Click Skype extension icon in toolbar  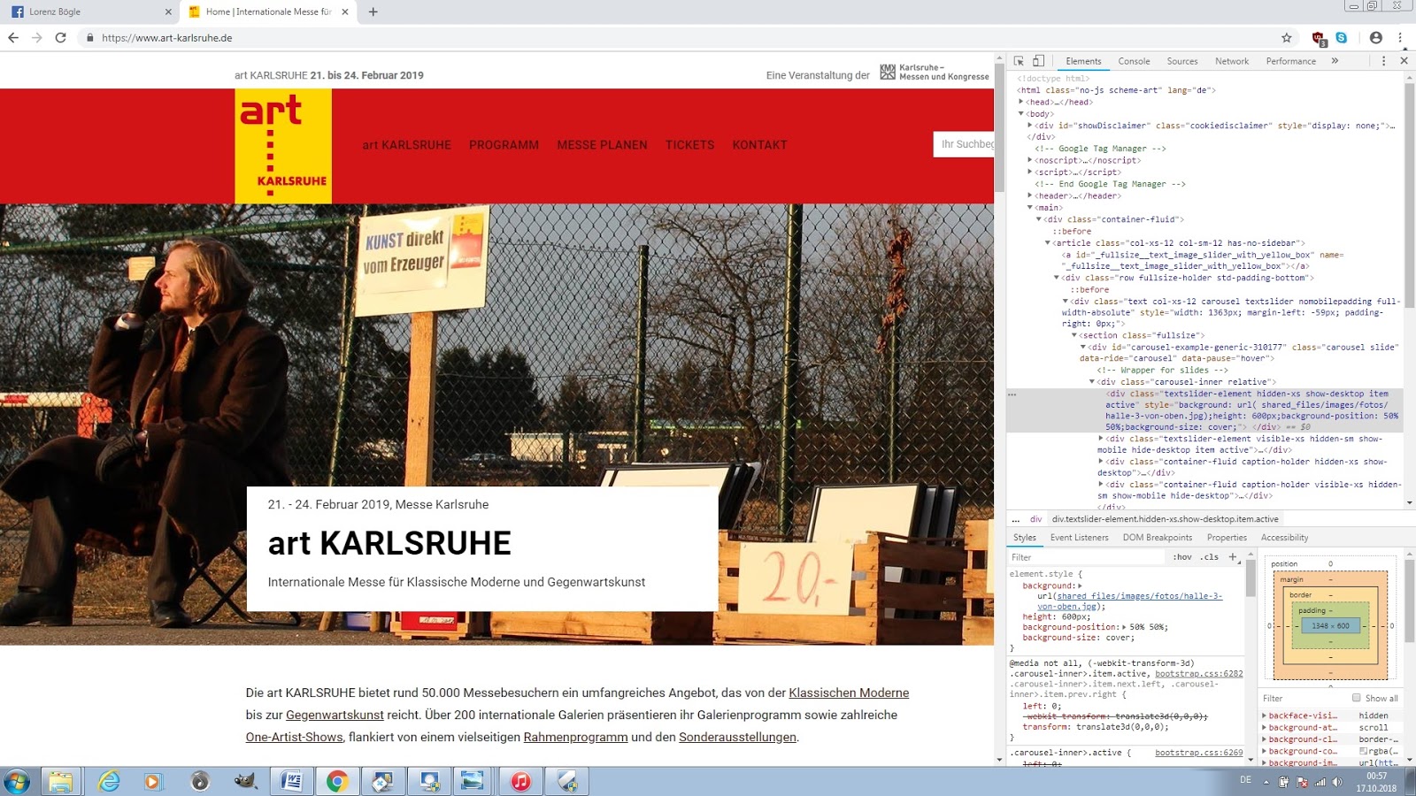point(1342,38)
